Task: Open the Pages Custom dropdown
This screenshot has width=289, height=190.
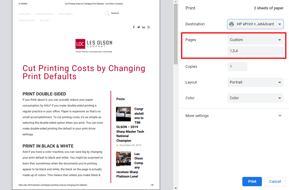Action: tap(255, 40)
